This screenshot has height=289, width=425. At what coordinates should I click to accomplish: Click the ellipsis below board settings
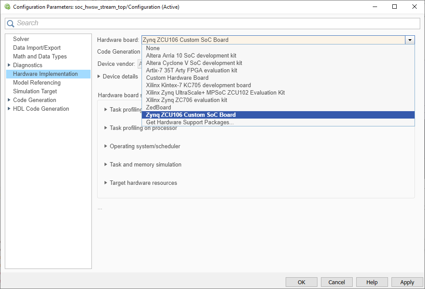pos(100,209)
